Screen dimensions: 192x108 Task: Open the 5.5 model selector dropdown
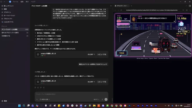[x=96, y=100]
